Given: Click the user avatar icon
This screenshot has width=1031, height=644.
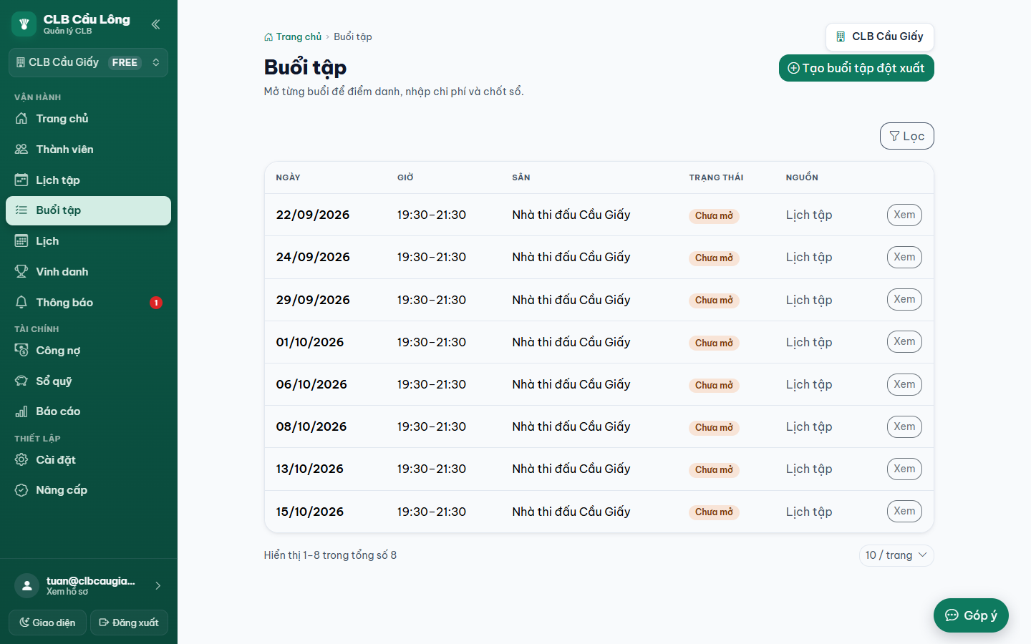Looking at the screenshot, I should (x=26, y=586).
